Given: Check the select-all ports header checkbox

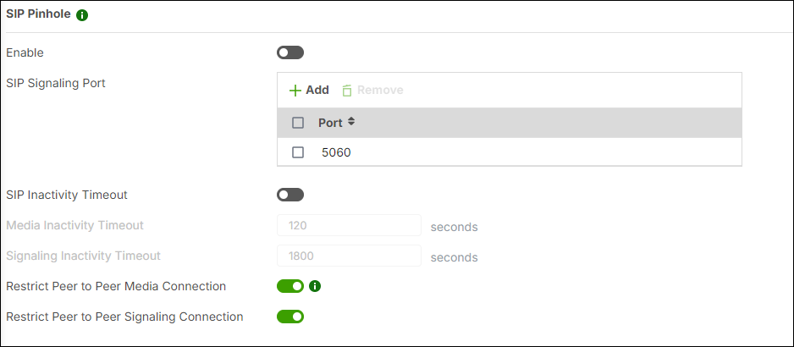Looking at the screenshot, I should [x=298, y=123].
